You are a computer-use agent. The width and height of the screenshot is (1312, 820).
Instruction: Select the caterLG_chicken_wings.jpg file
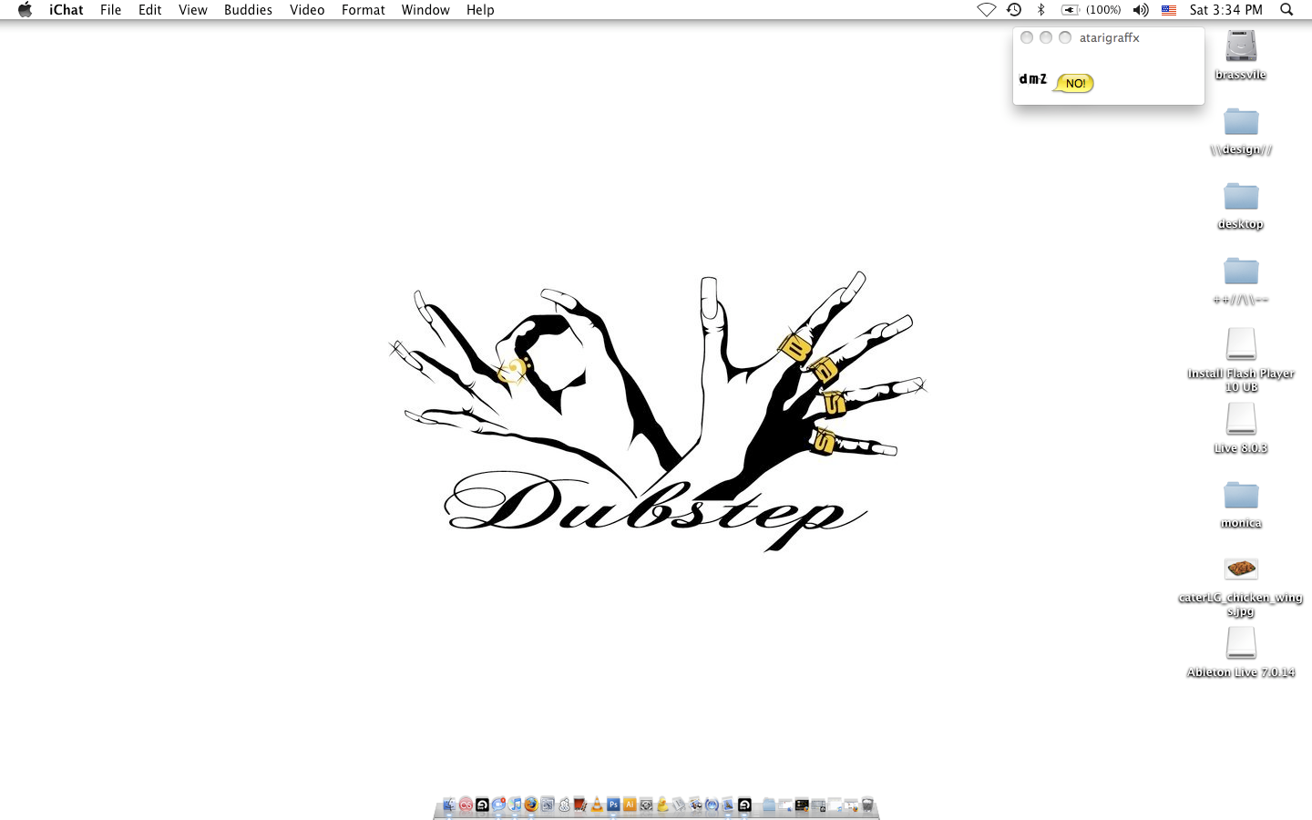(x=1240, y=569)
